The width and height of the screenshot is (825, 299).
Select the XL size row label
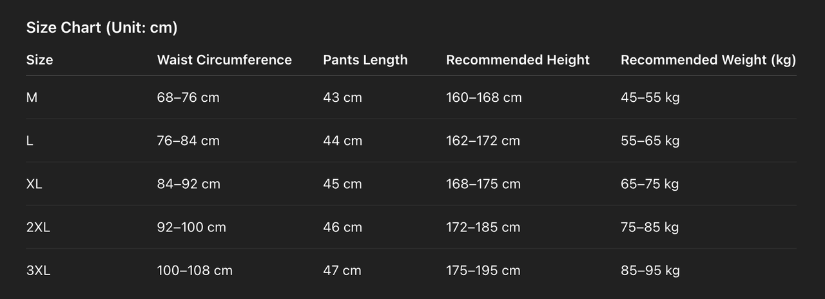point(34,184)
